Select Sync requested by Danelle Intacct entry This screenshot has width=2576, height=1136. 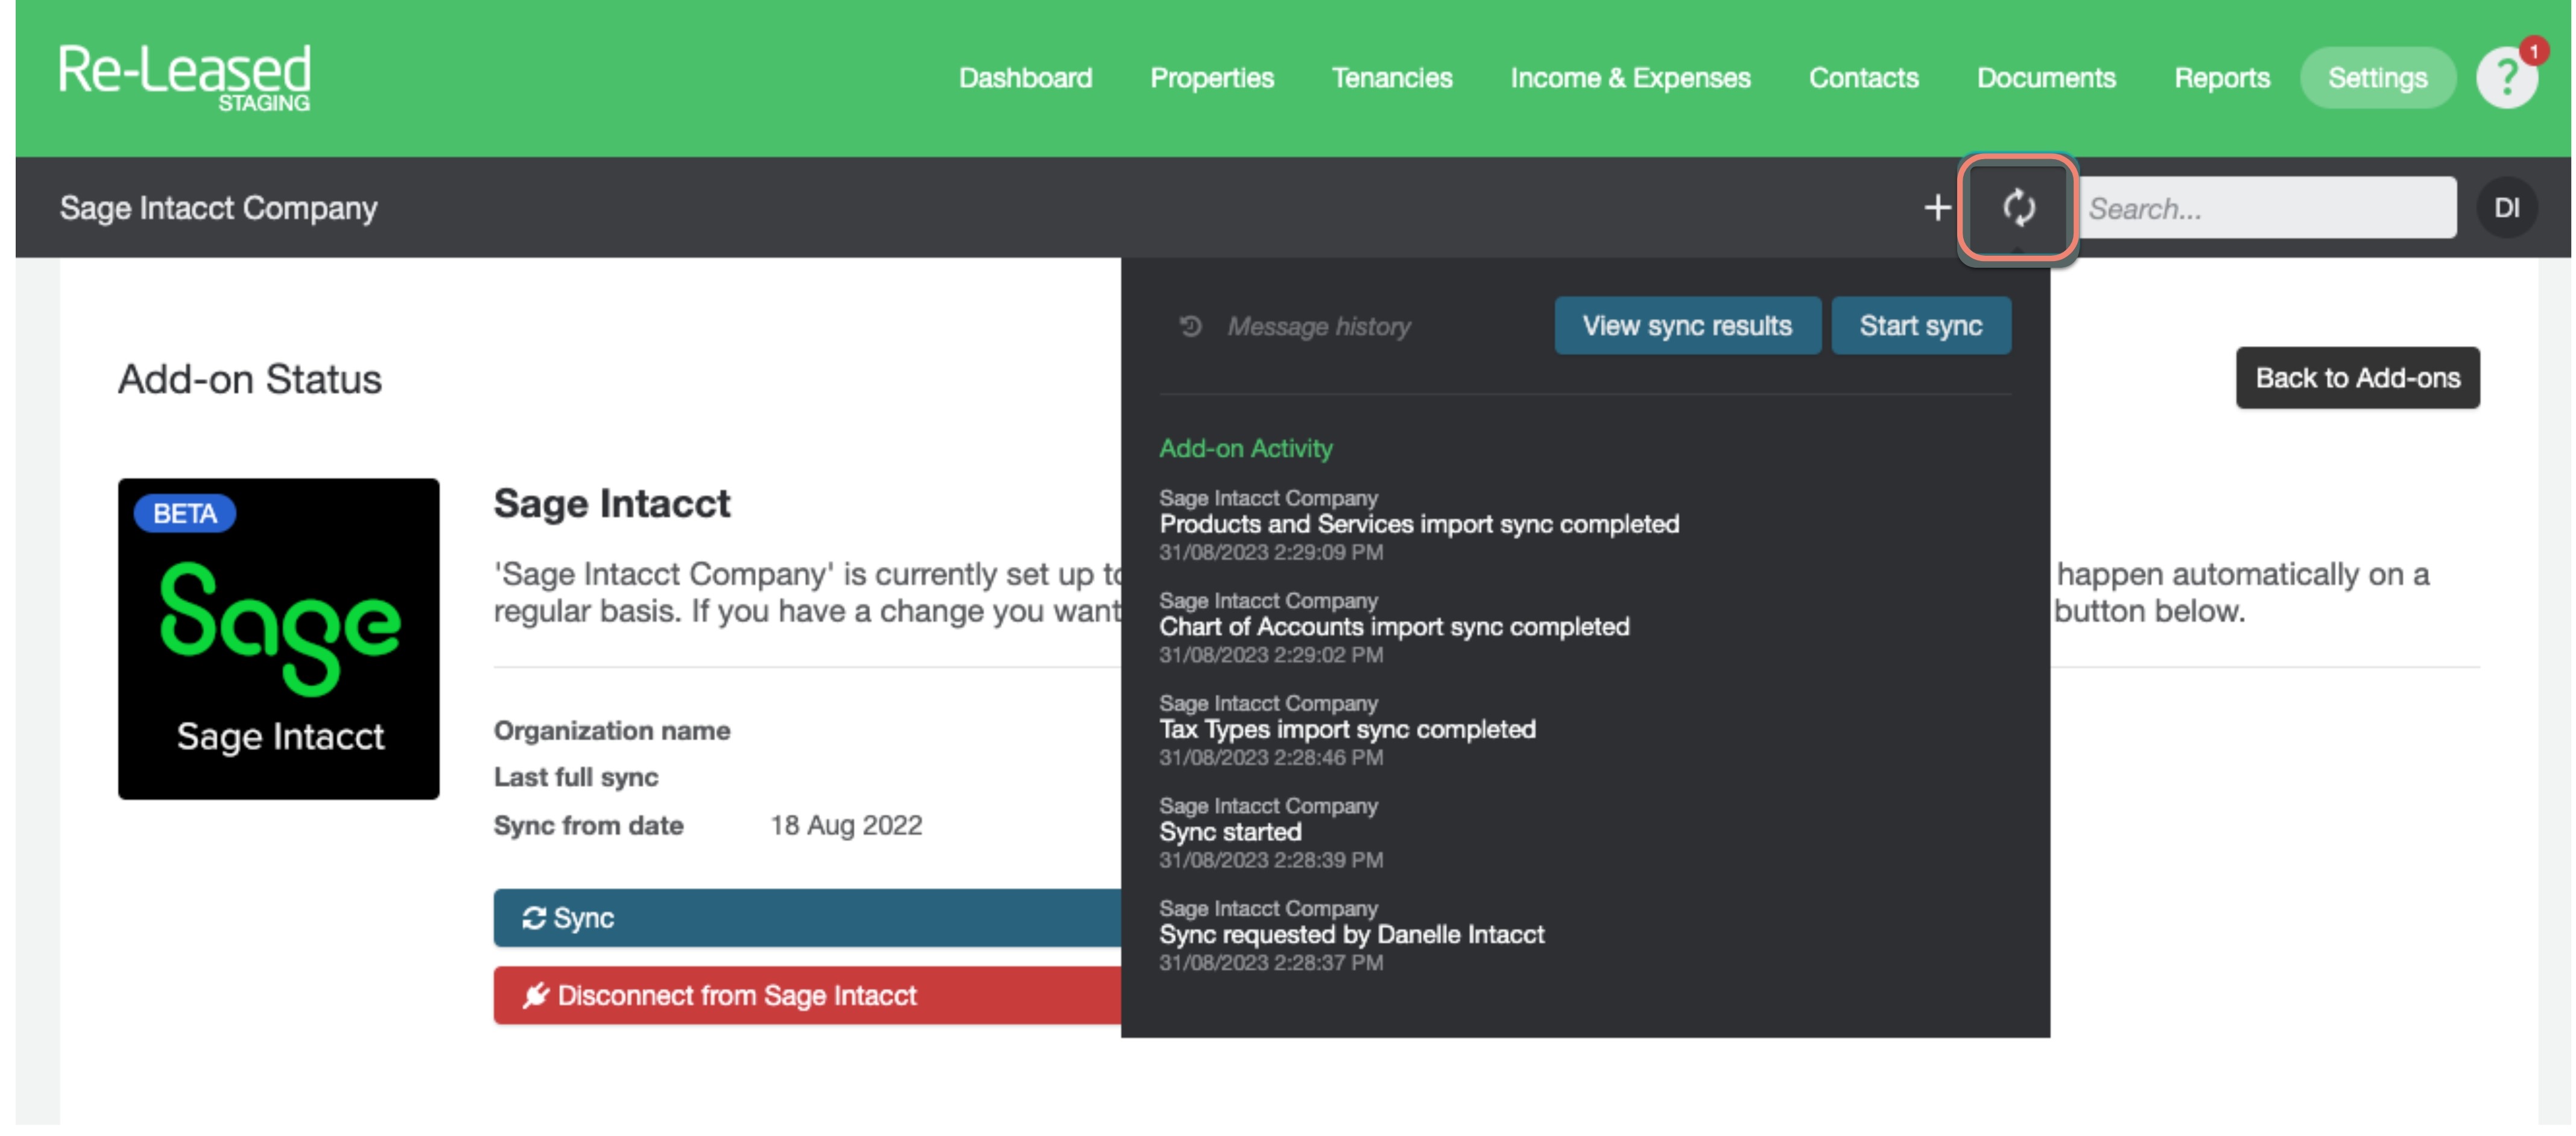pos(1351,935)
